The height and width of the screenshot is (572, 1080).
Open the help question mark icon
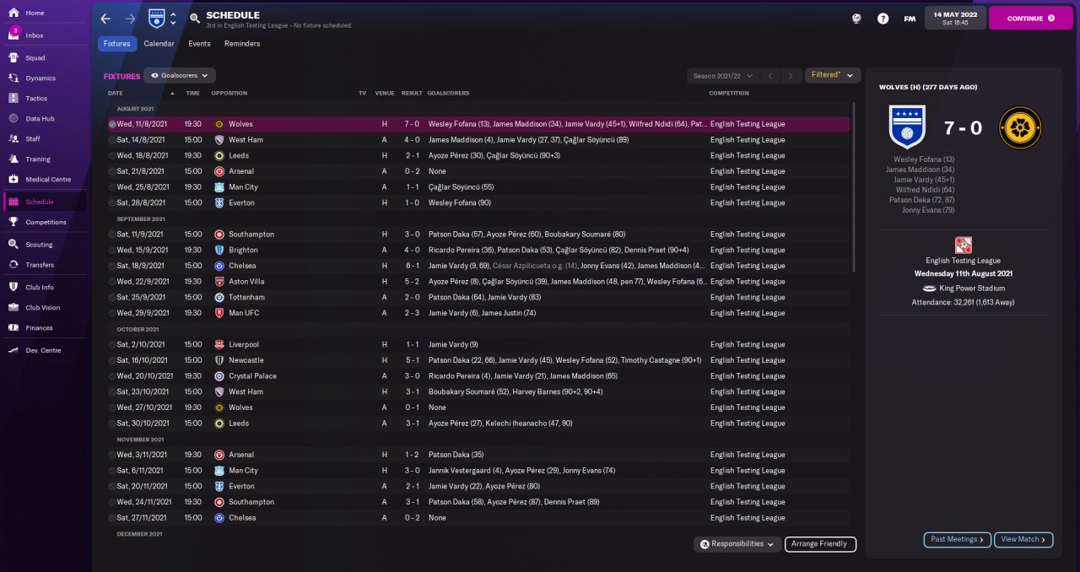tap(883, 19)
